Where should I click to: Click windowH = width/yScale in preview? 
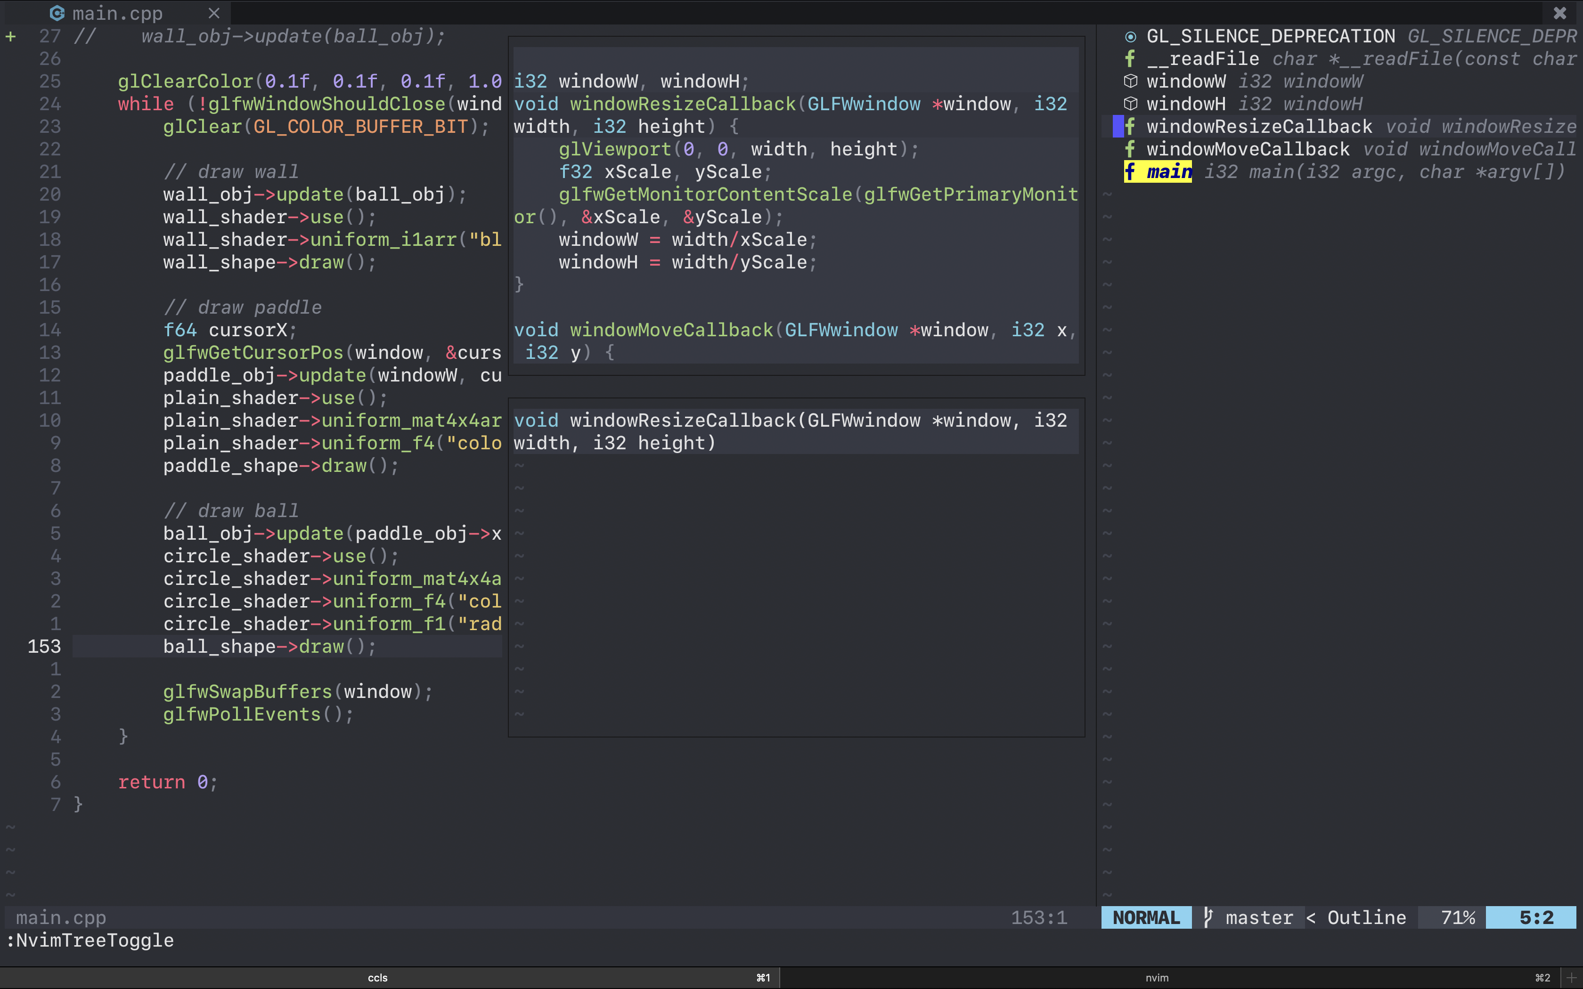click(687, 262)
